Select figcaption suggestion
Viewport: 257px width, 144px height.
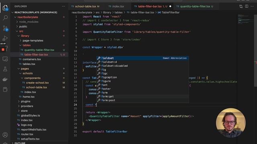(142, 77)
